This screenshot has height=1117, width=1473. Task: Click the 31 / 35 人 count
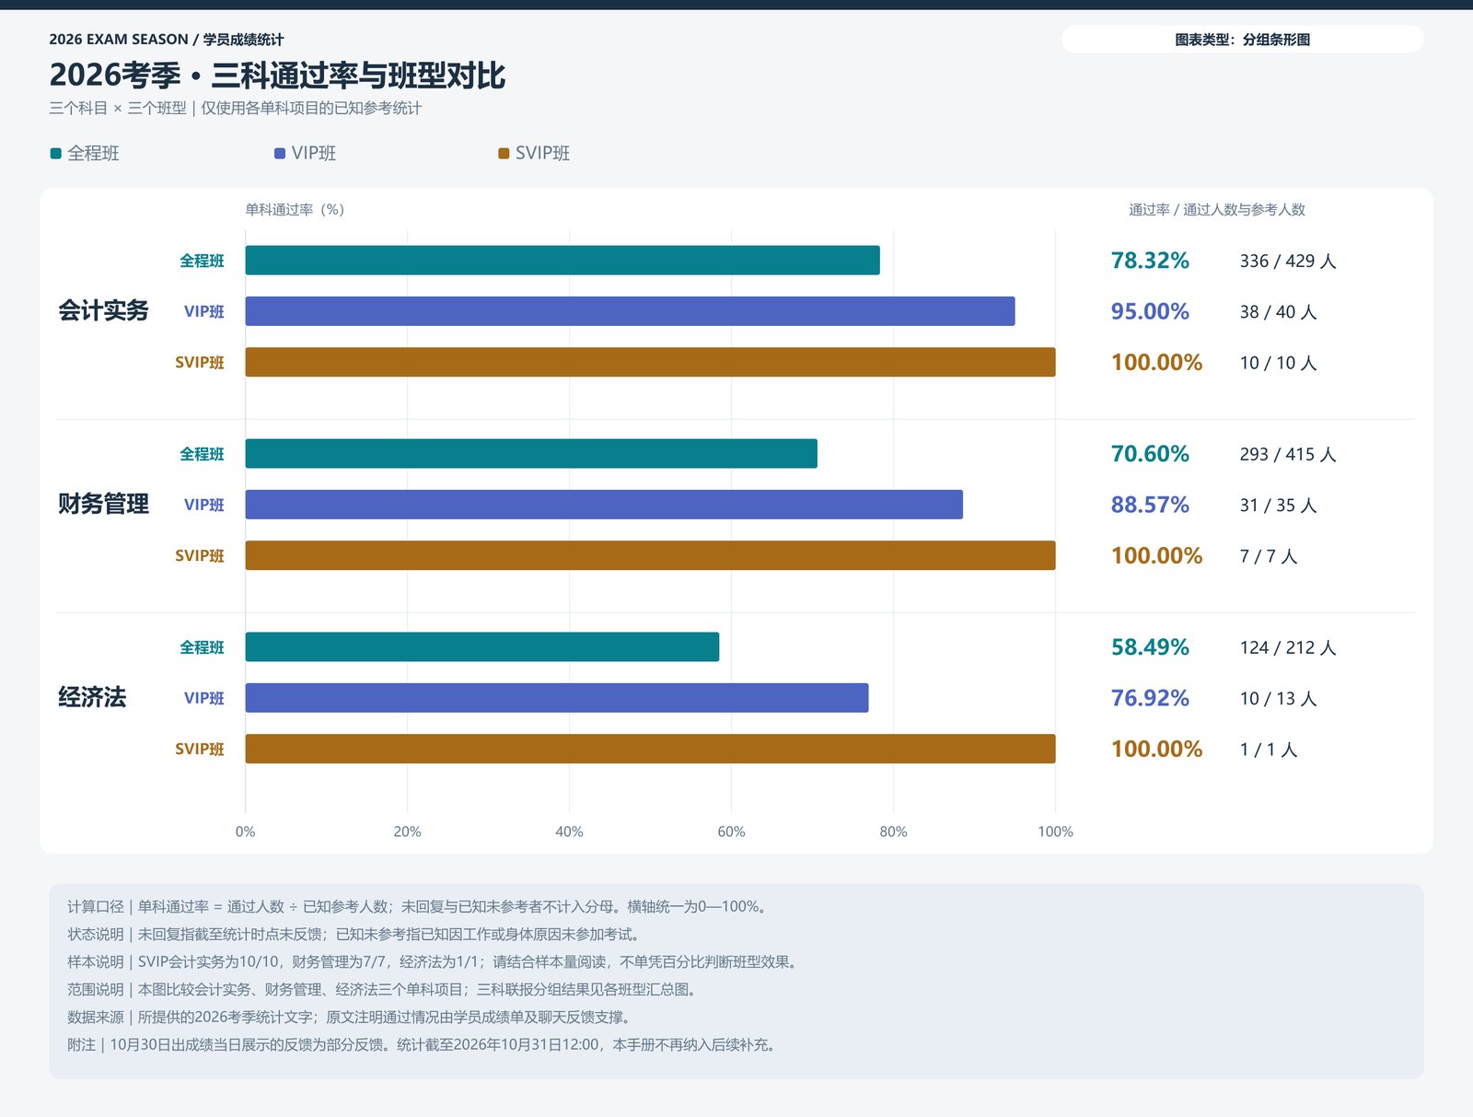click(1279, 506)
